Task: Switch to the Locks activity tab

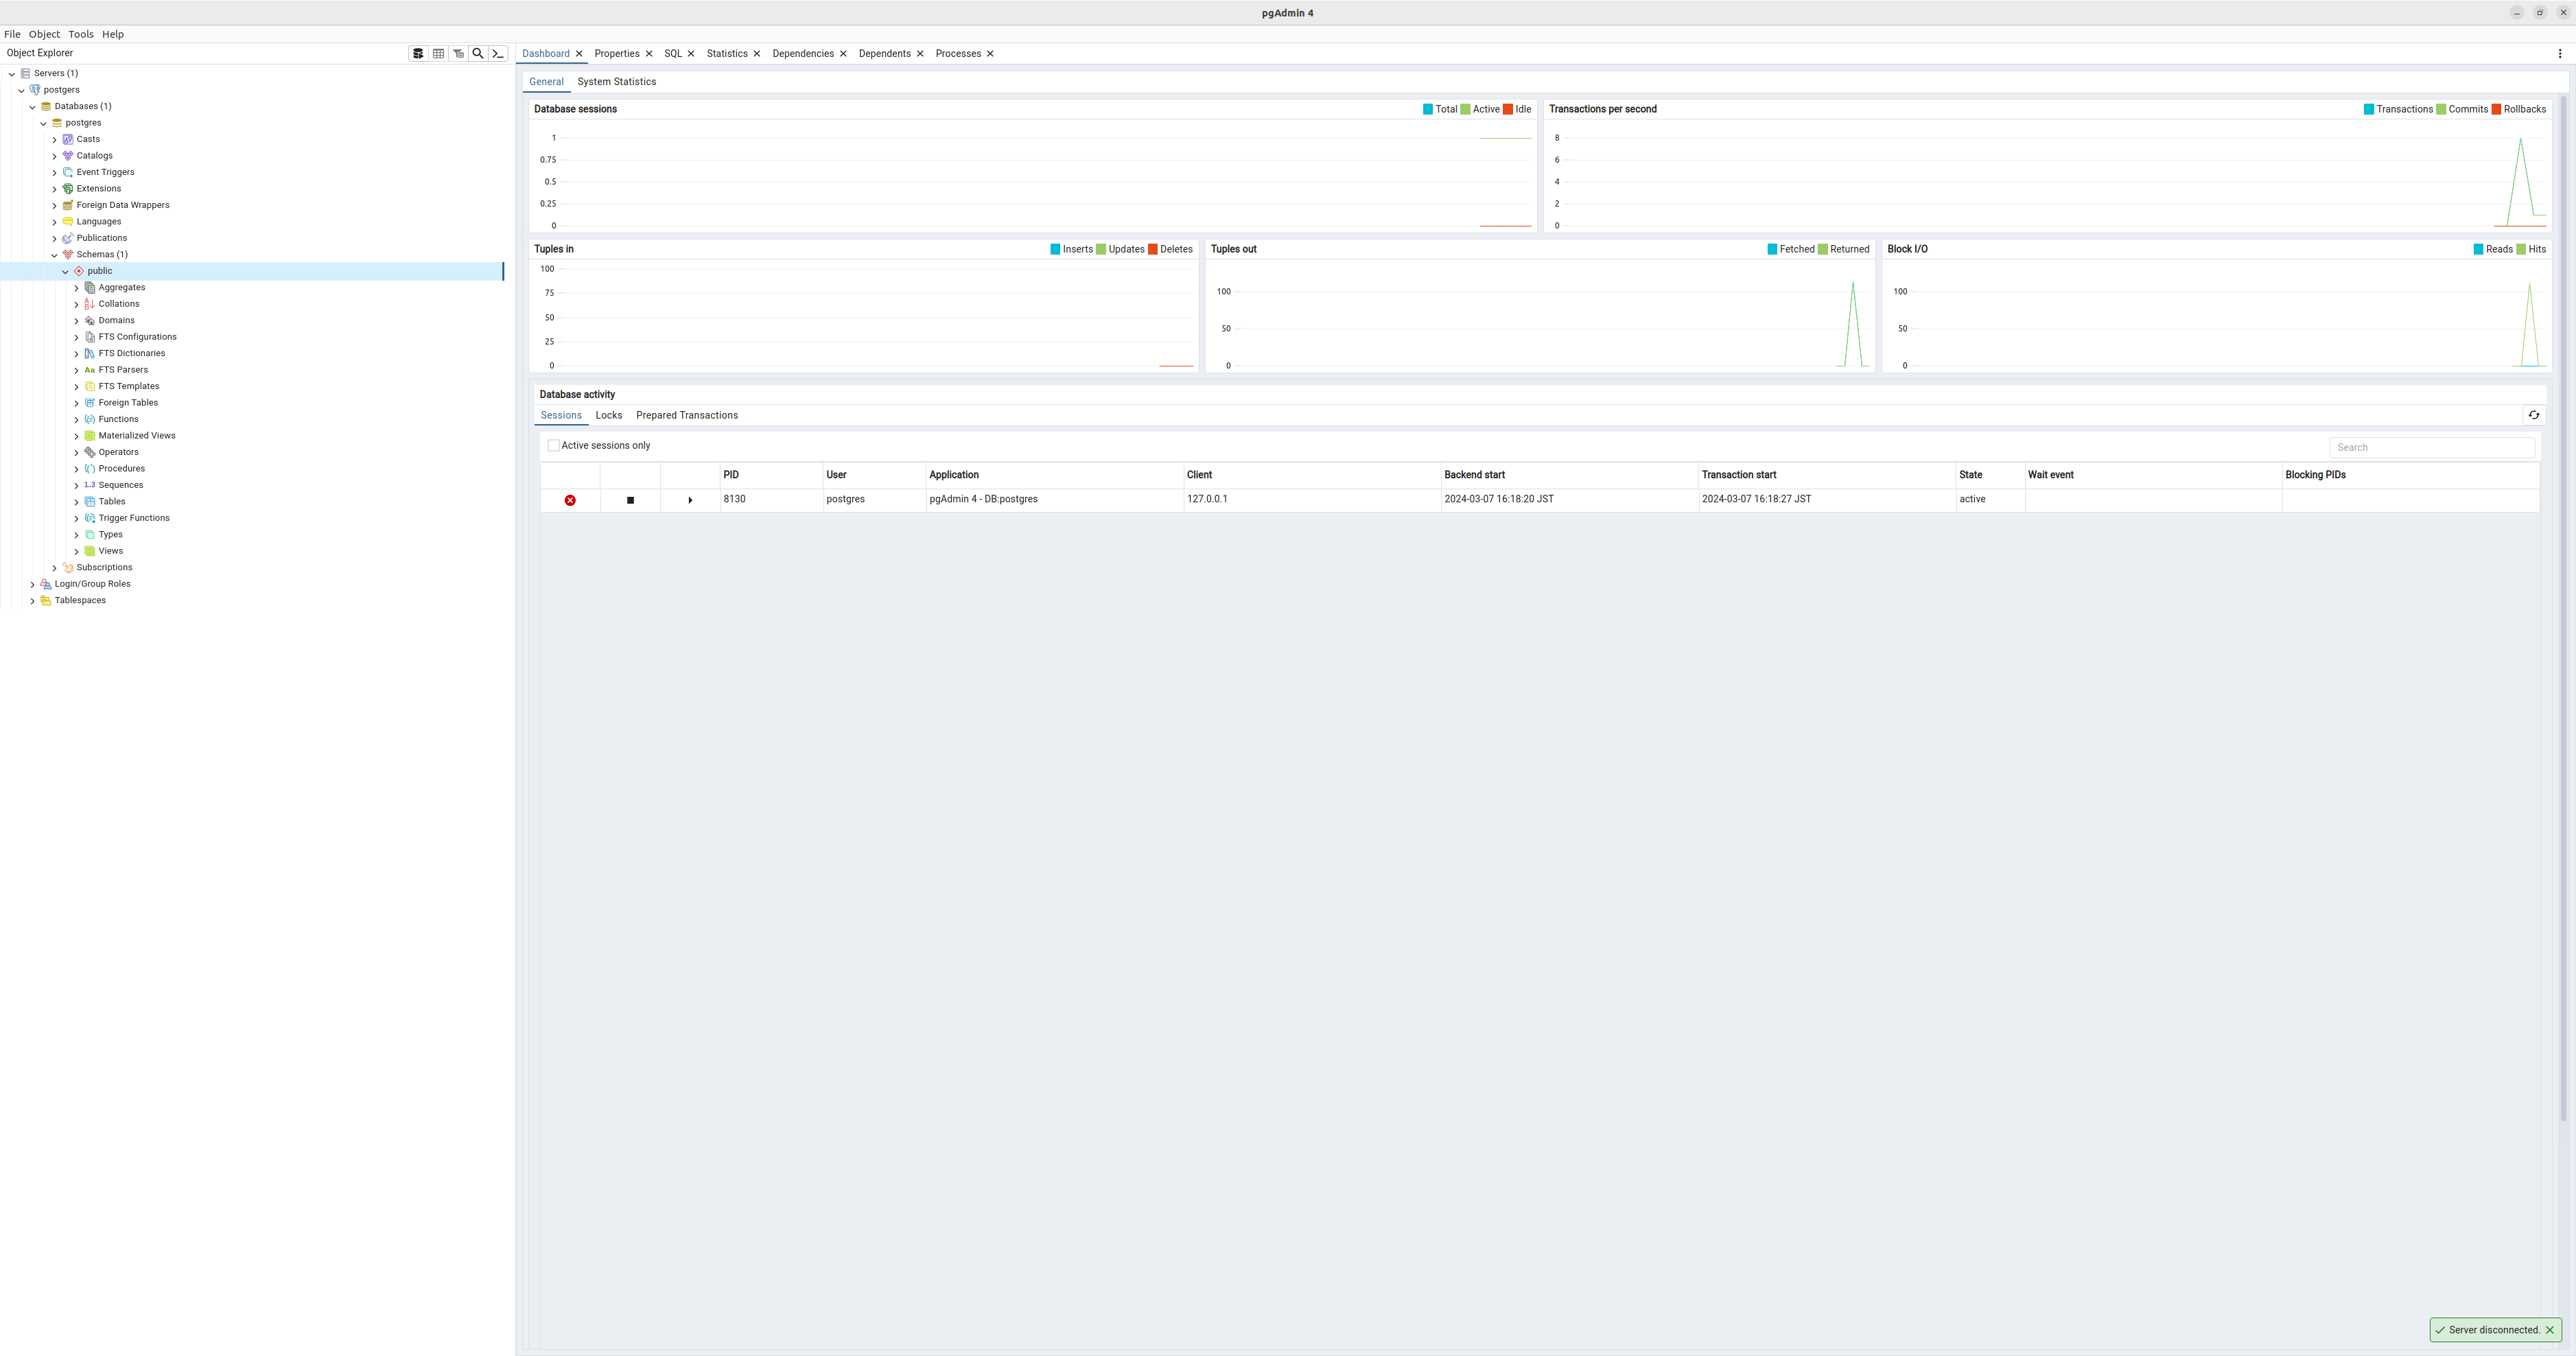Action: tap(608, 415)
